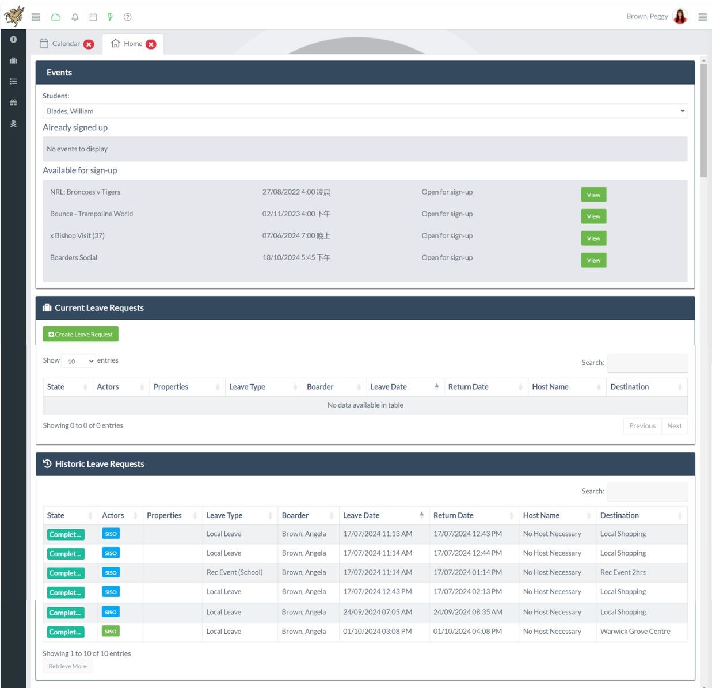Open the calendar icon in top toolbar
Screen dimensions: 712x688
[93, 17]
